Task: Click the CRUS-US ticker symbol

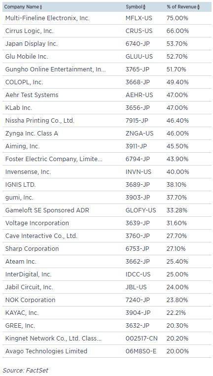Action: (x=139, y=31)
